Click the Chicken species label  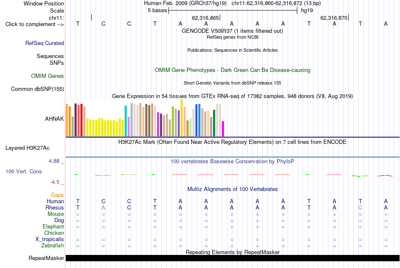tap(54, 233)
